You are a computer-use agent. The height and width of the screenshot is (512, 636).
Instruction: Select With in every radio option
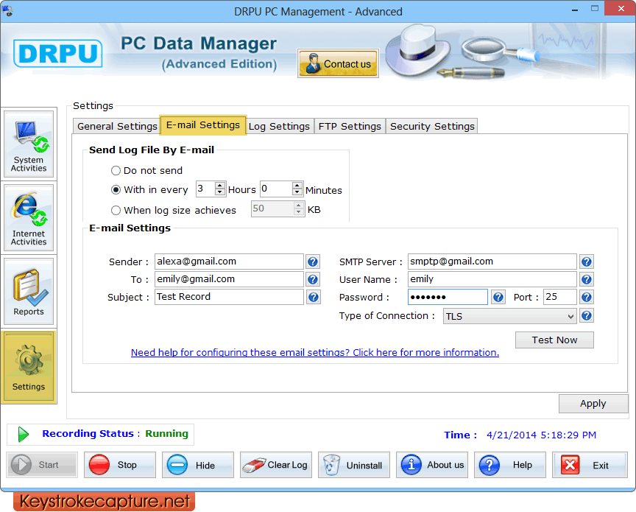pyautogui.click(x=116, y=189)
